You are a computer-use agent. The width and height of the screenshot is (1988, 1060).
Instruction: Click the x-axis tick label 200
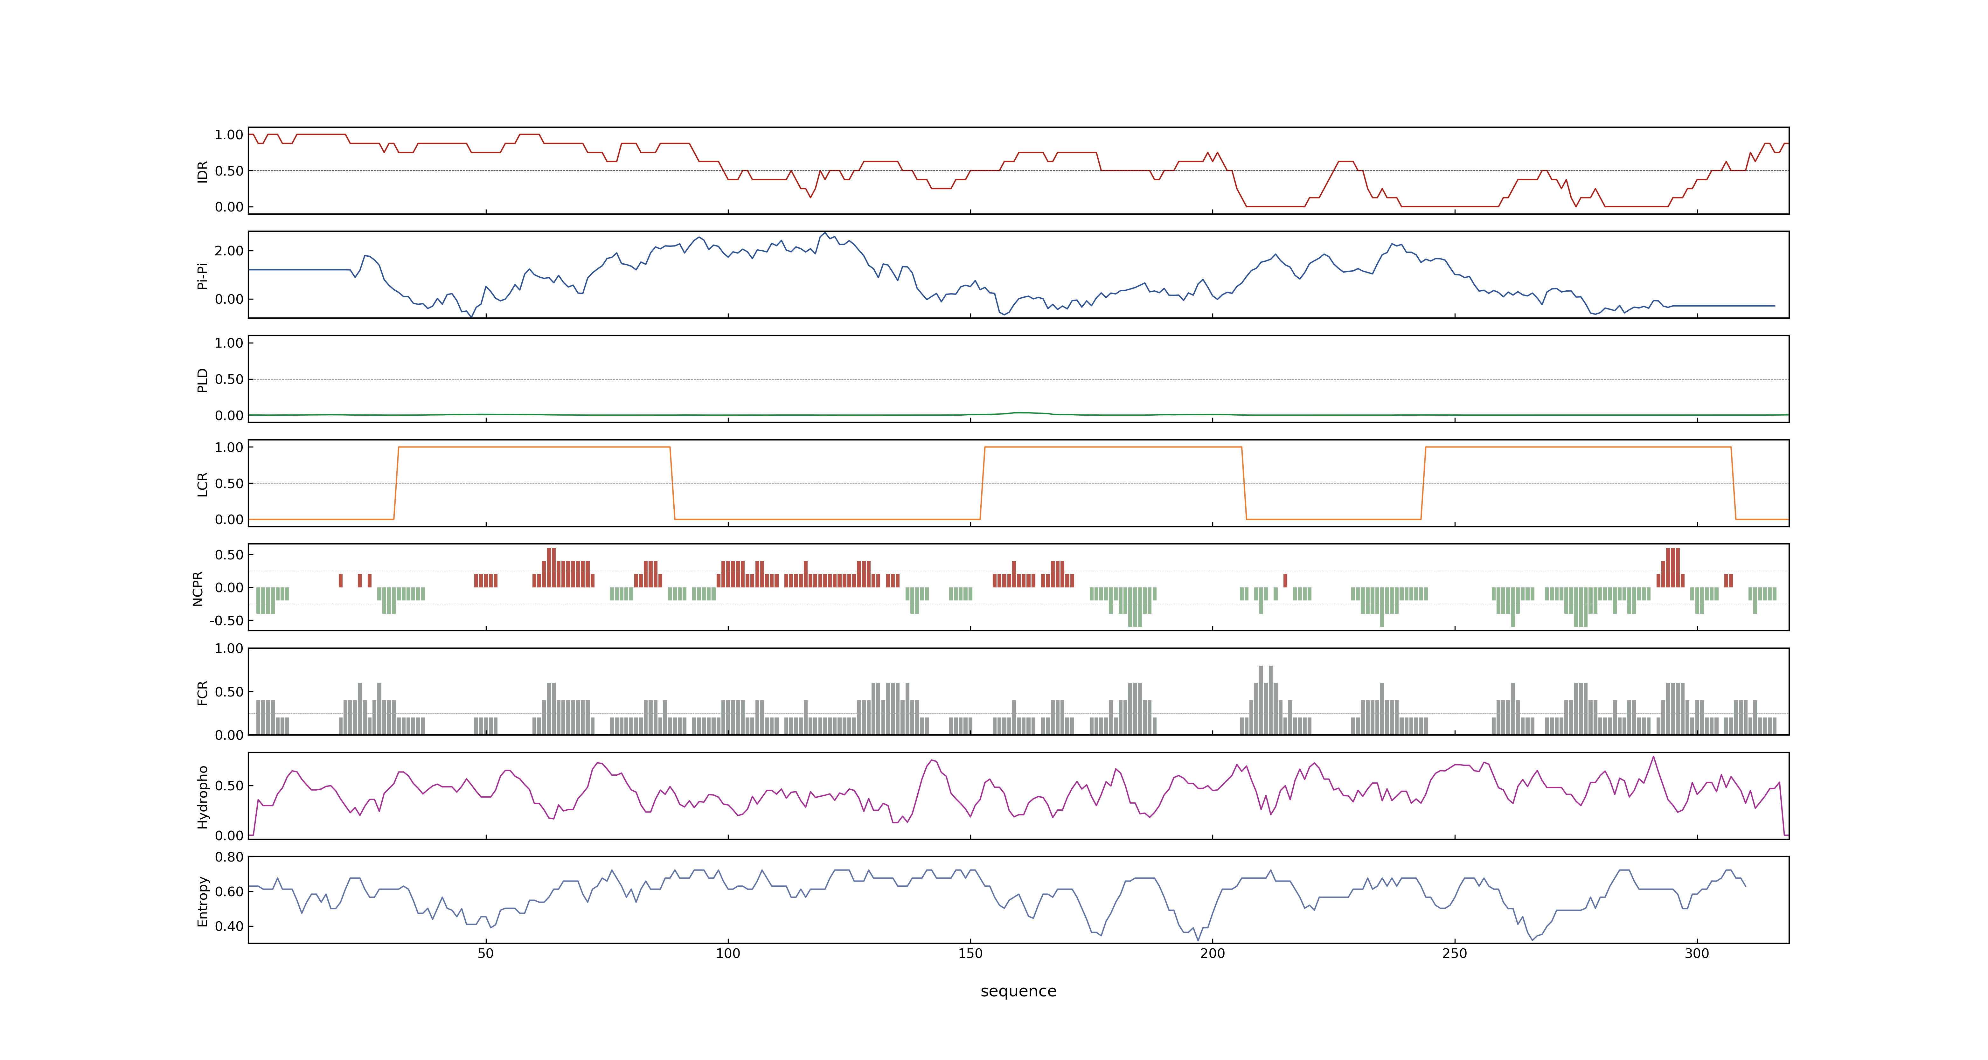click(1213, 953)
